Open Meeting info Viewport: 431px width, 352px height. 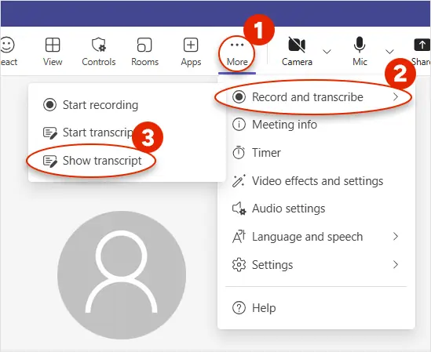[x=316, y=125]
